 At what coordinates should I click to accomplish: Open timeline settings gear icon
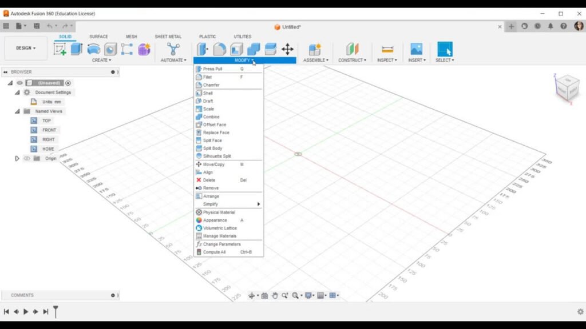coord(580,311)
